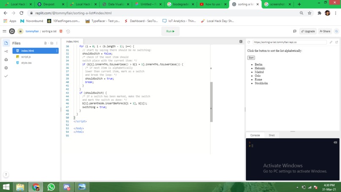Open the Settings gear sidebar icon
341x192 pixels.
coord(6,68)
